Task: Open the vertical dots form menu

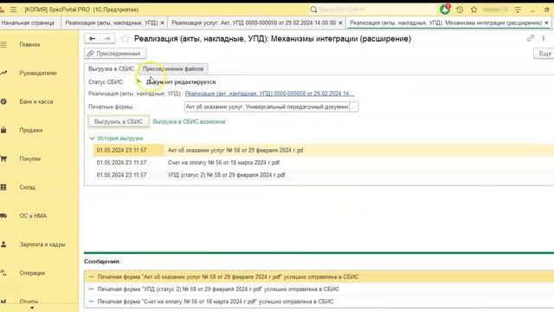Action: click(x=543, y=38)
